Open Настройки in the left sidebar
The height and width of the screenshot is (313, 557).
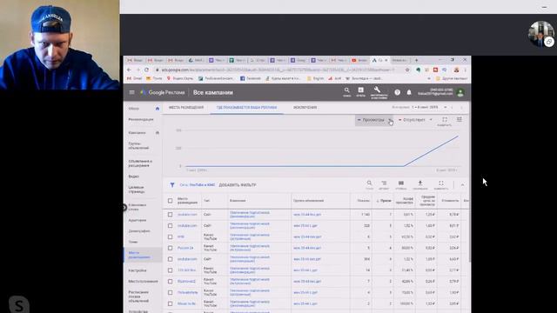pos(138,270)
